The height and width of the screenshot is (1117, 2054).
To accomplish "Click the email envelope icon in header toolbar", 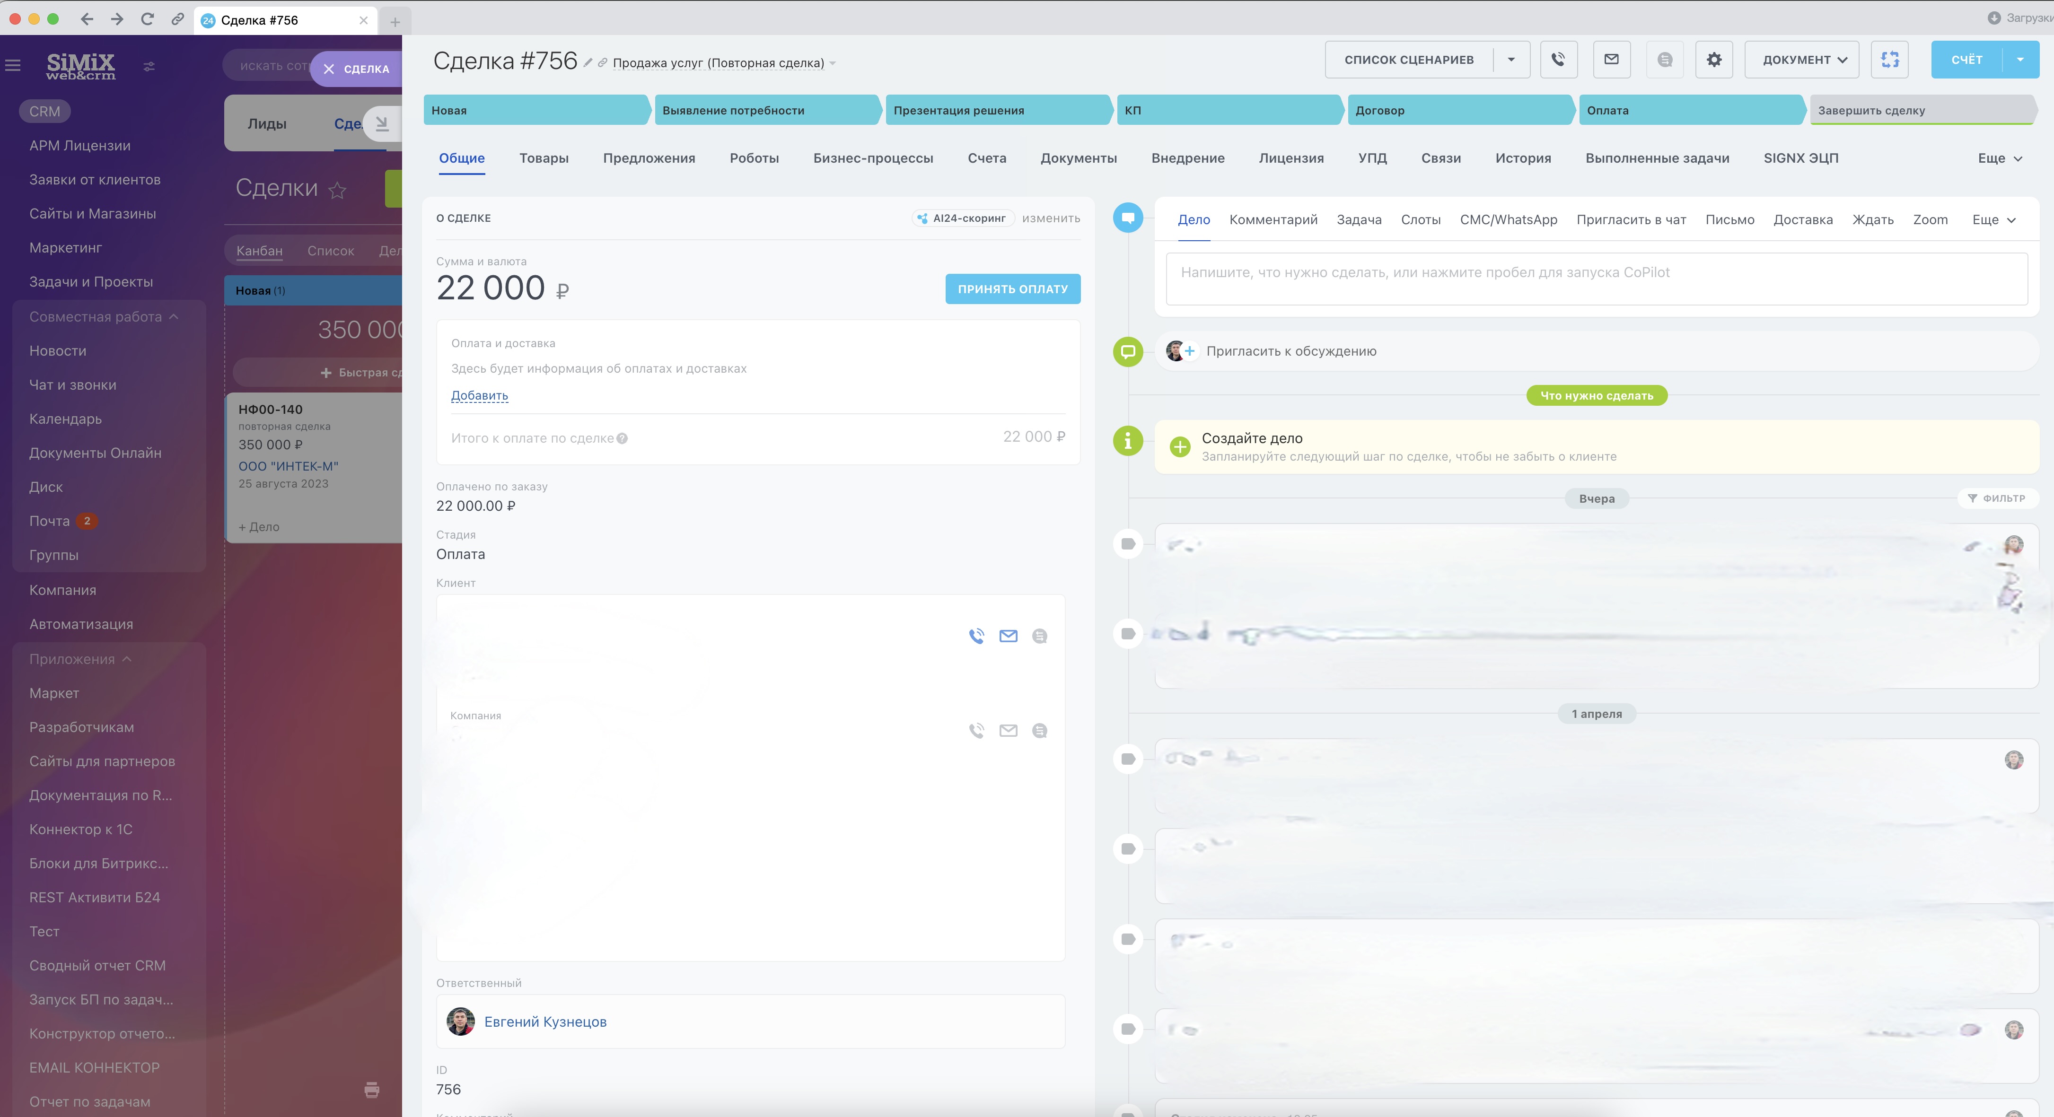I will (1612, 59).
